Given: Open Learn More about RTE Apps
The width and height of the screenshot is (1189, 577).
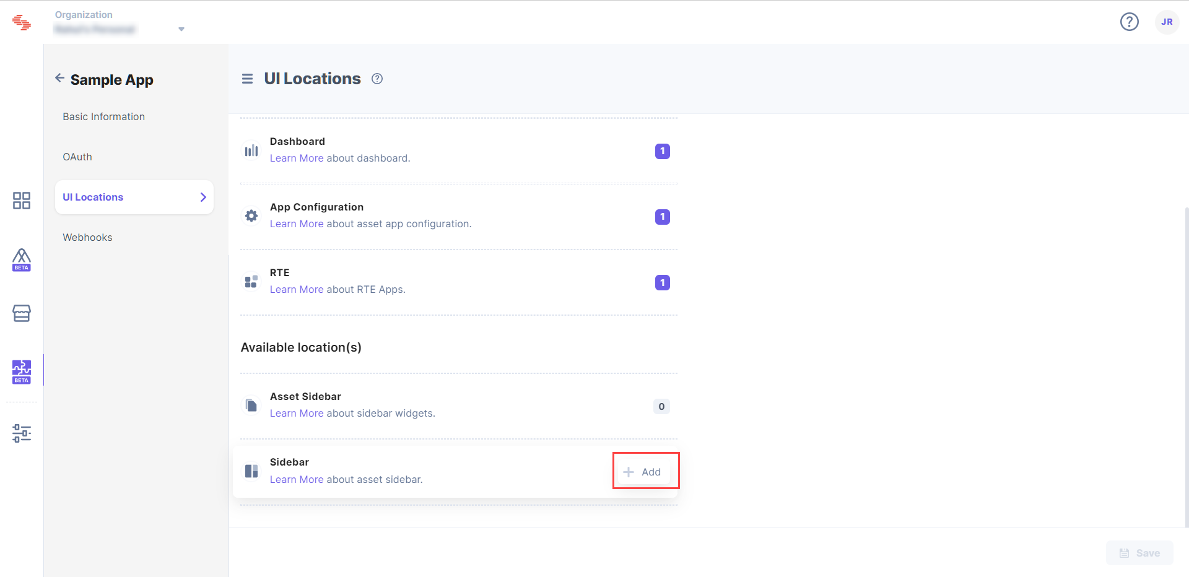Looking at the screenshot, I should (297, 289).
